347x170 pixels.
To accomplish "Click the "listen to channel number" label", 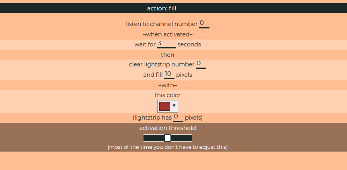I will pyautogui.click(x=162, y=24).
